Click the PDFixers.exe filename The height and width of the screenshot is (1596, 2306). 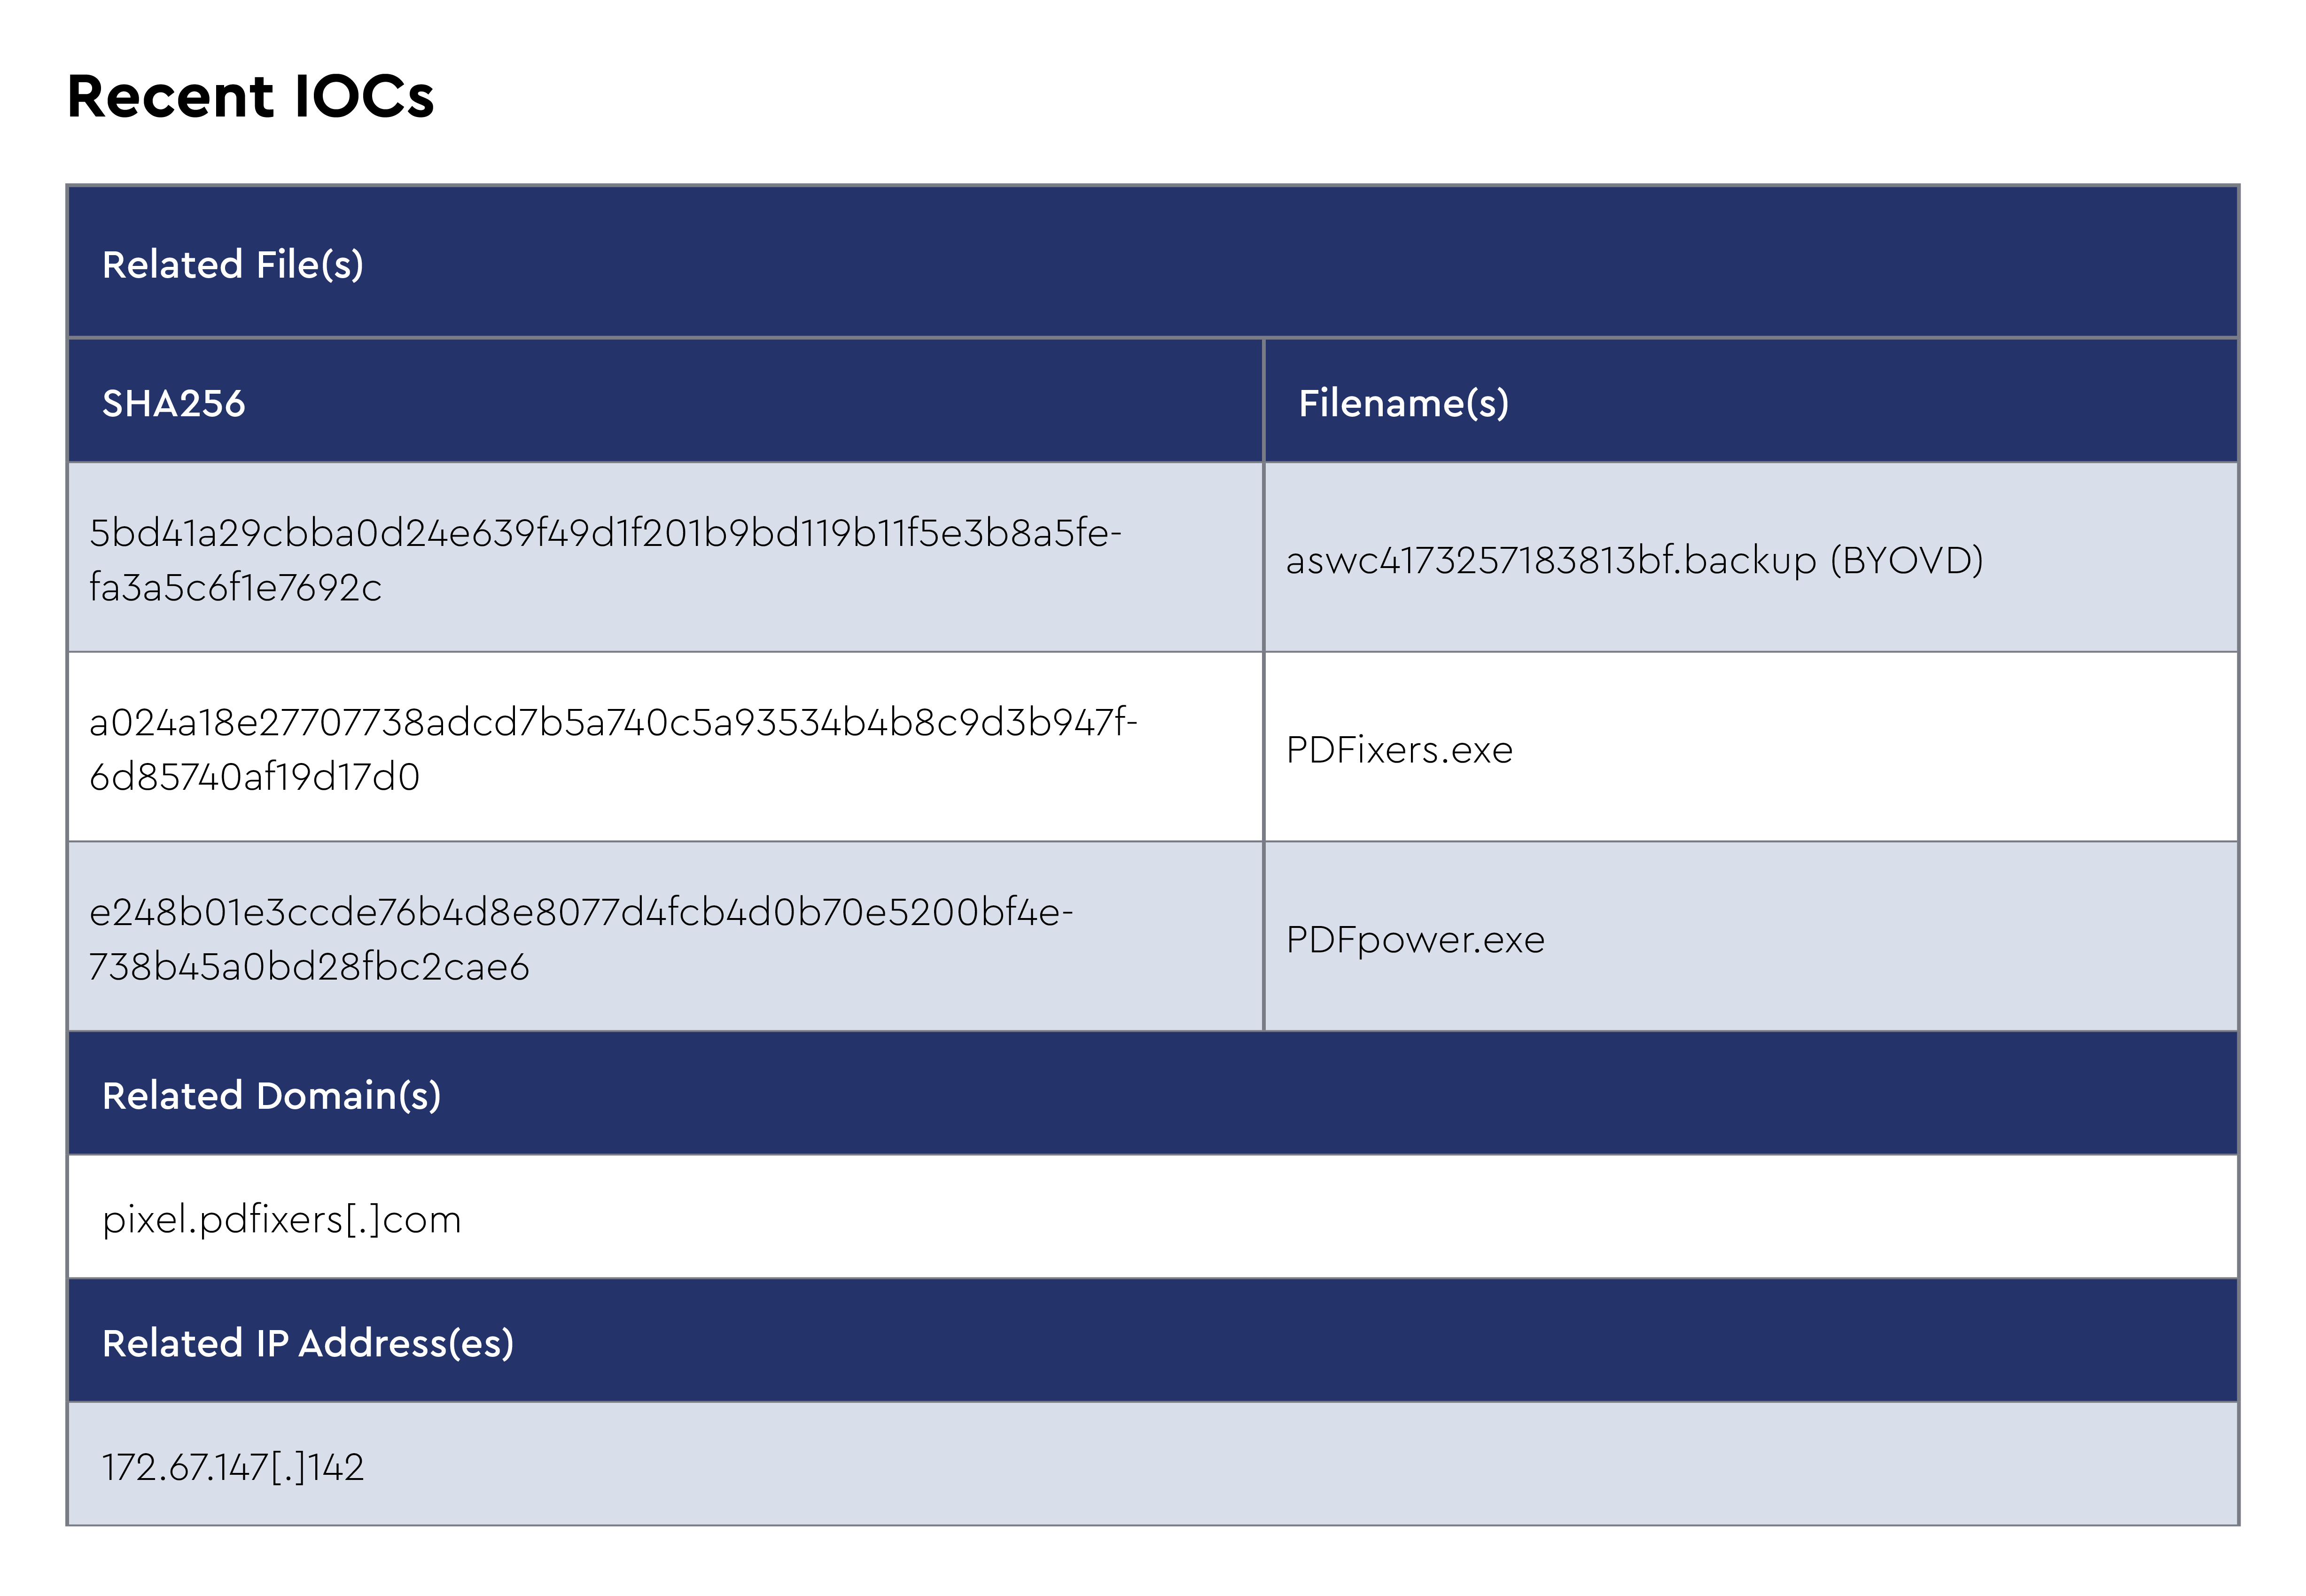coord(1399,750)
